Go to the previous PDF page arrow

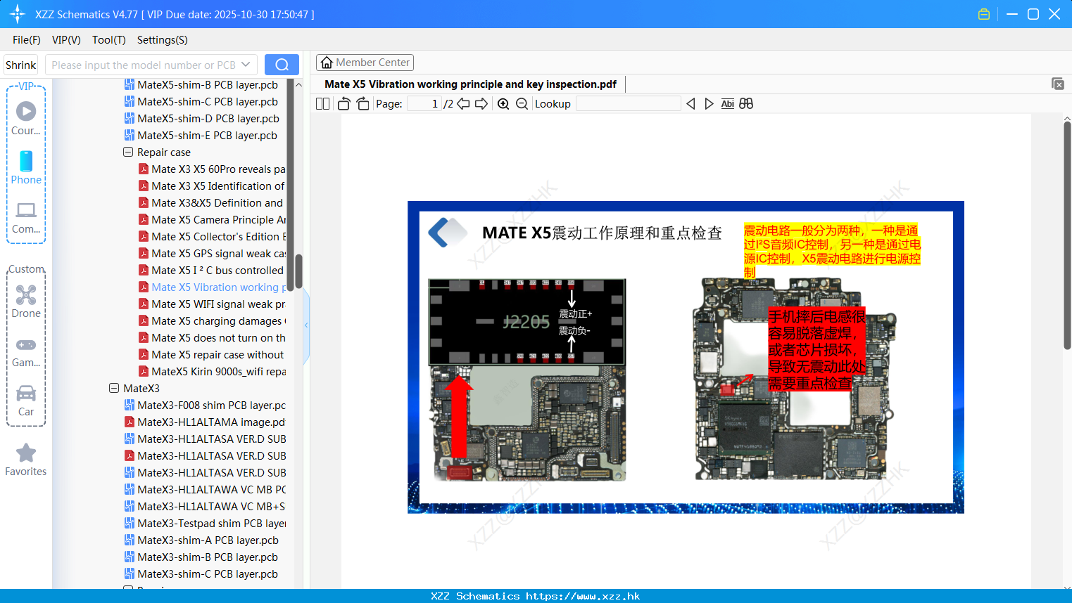pyautogui.click(x=463, y=104)
